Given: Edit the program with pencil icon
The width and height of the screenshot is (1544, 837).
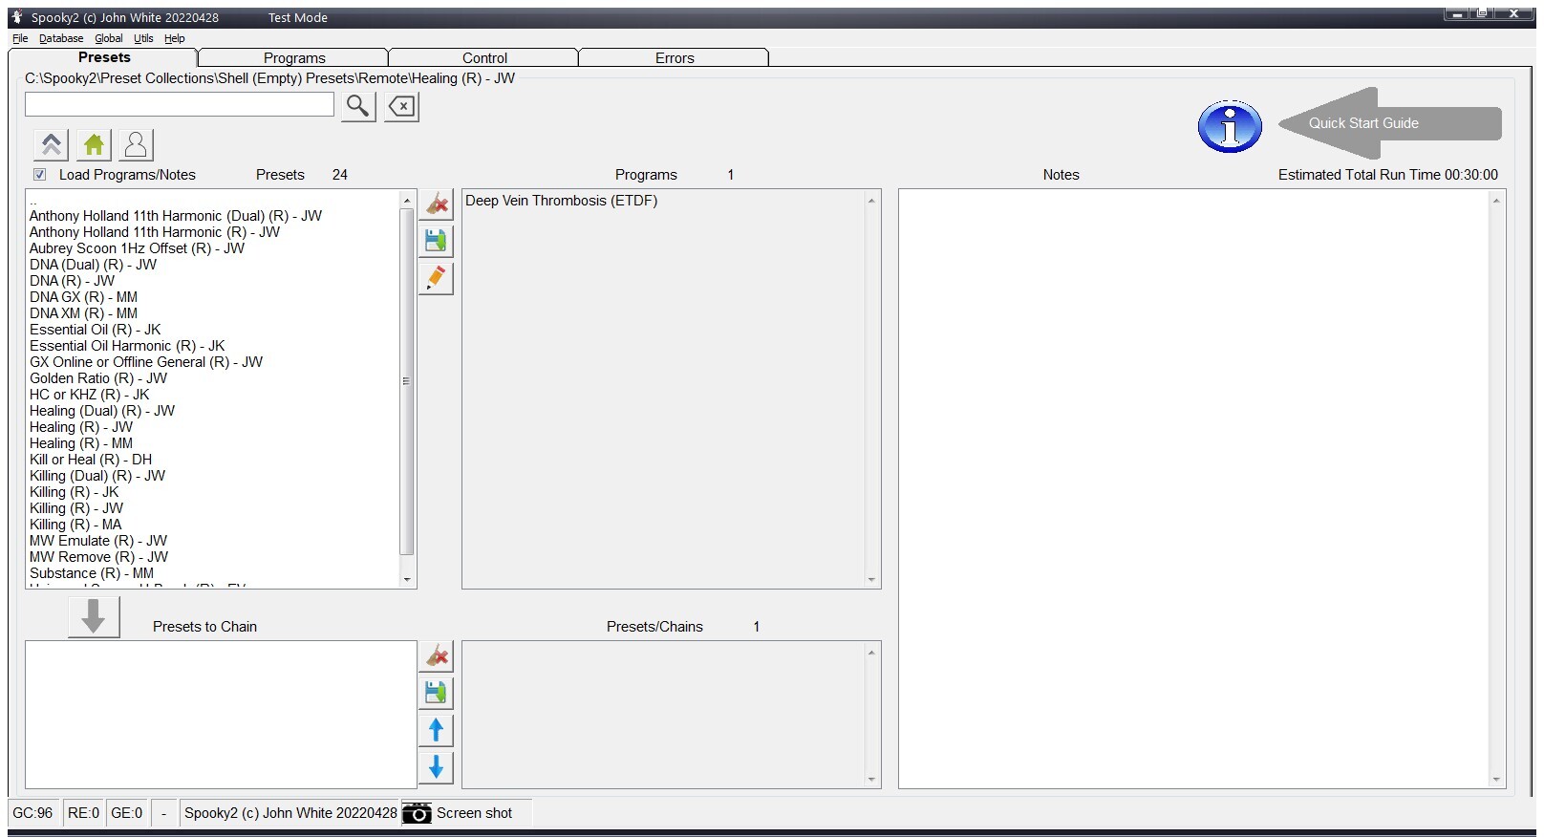Looking at the screenshot, I should [436, 278].
